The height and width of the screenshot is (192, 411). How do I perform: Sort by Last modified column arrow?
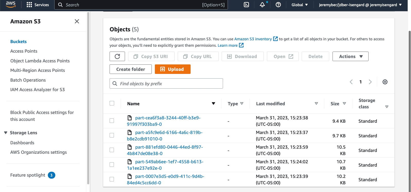[x=316, y=103]
